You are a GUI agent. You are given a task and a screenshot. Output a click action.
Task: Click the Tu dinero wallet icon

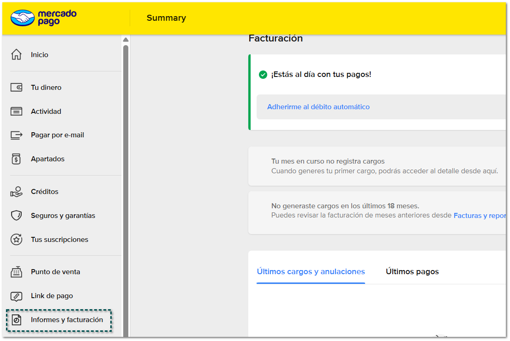[x=16, y=88]
